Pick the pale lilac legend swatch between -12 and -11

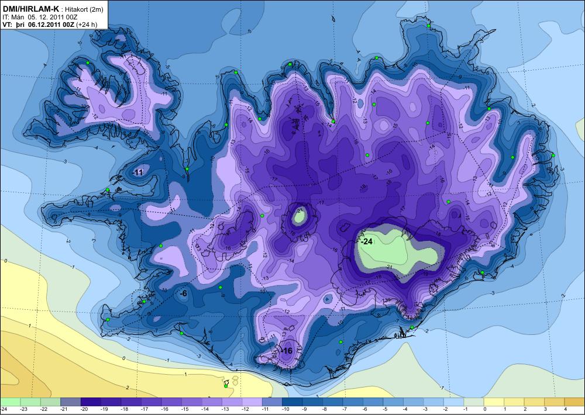click(252, 402)
